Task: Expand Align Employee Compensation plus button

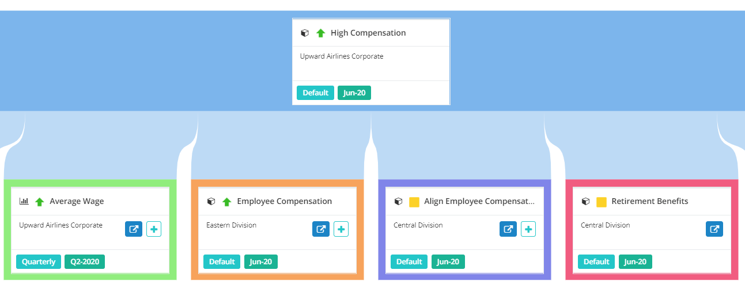Action: [528, 229]
